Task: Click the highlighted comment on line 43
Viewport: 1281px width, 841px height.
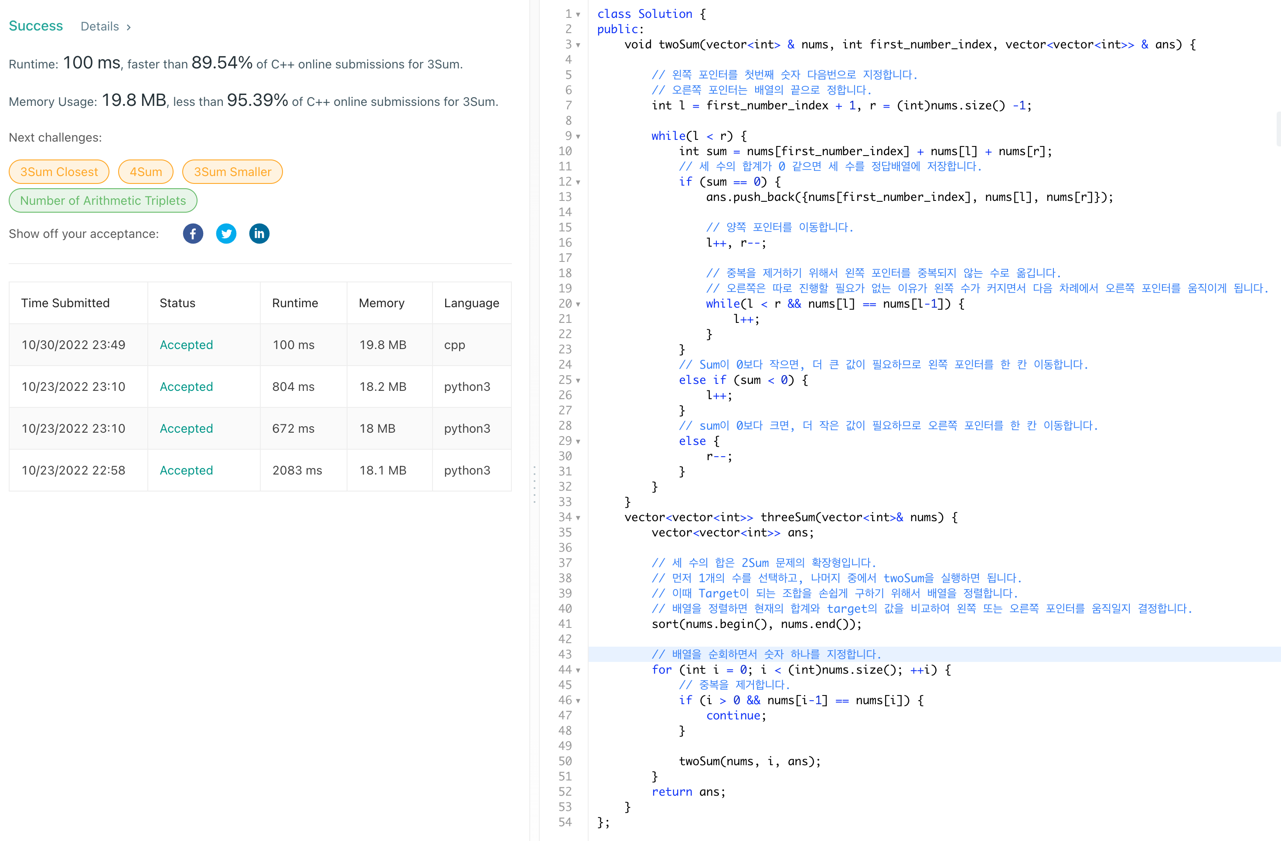Action: pos(766,654)
